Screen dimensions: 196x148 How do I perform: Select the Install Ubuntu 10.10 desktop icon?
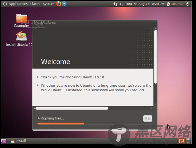coord(19,39)
